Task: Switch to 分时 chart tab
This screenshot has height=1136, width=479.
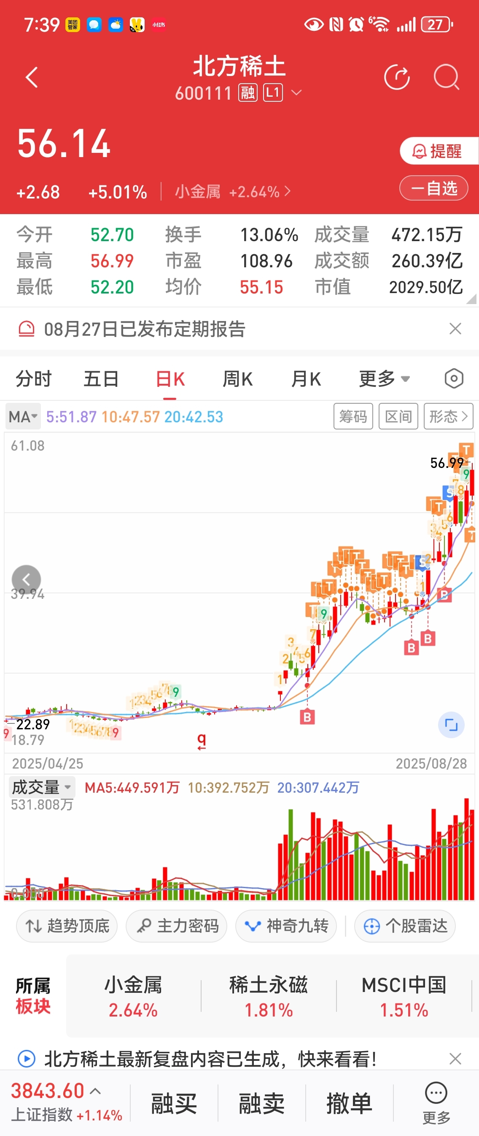Action: click(x=33, y=379)
